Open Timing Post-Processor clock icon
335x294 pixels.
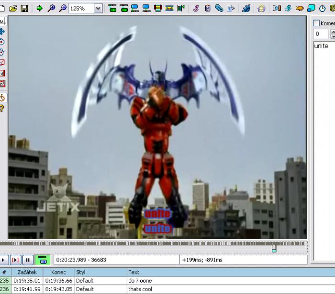pyautogui.click(x=322, y=9)
